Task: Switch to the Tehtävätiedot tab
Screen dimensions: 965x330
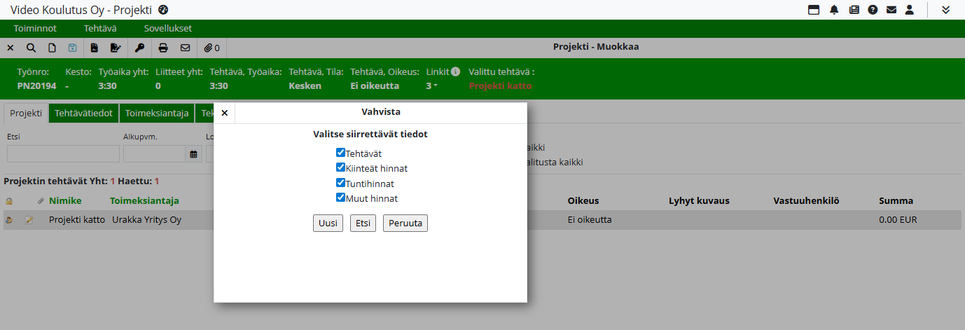Action: tap(83, 113)
